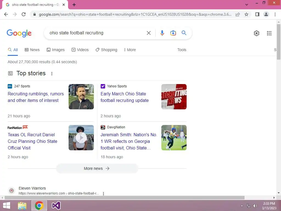Expand the tab search chevron
The image size is (281, 211).
pyautogui.click(x=247, y=5)
